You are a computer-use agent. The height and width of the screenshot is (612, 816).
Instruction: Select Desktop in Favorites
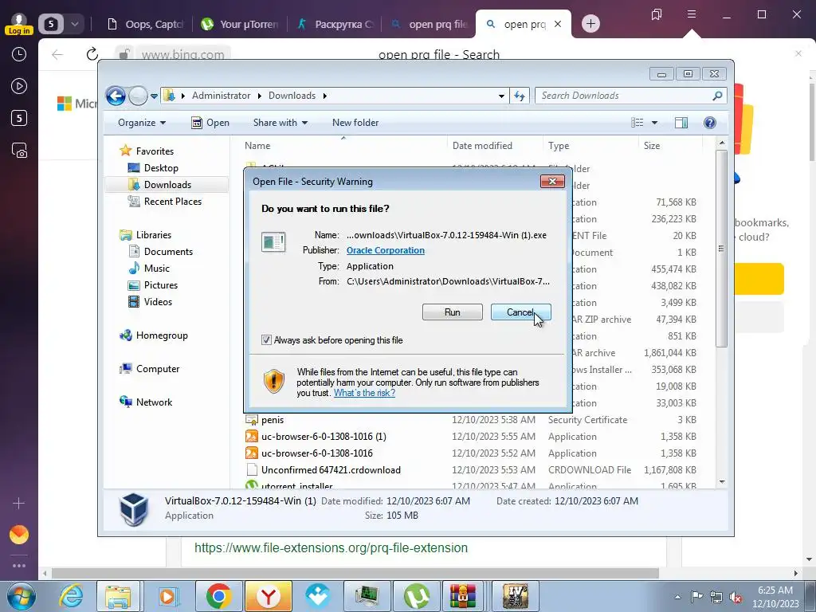click(161, 168)
